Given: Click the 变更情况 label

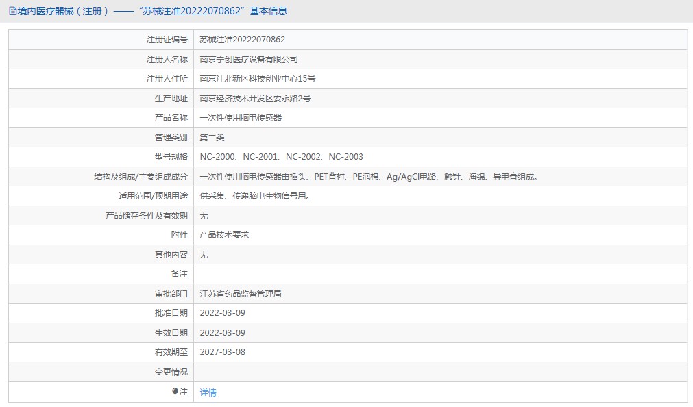Looking at the screenshot, I should (x=171, y=372).
